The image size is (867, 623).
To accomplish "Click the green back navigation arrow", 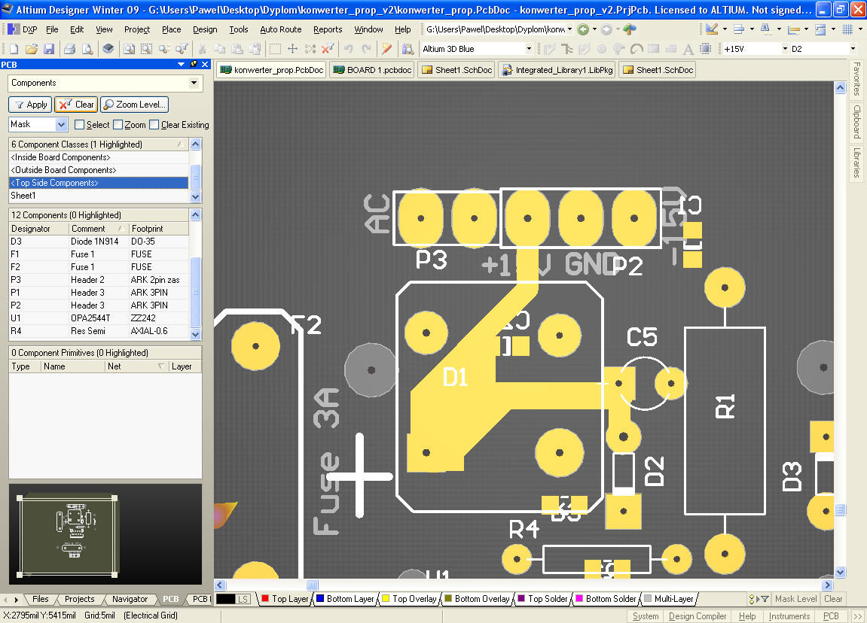I will click(583, 29).
